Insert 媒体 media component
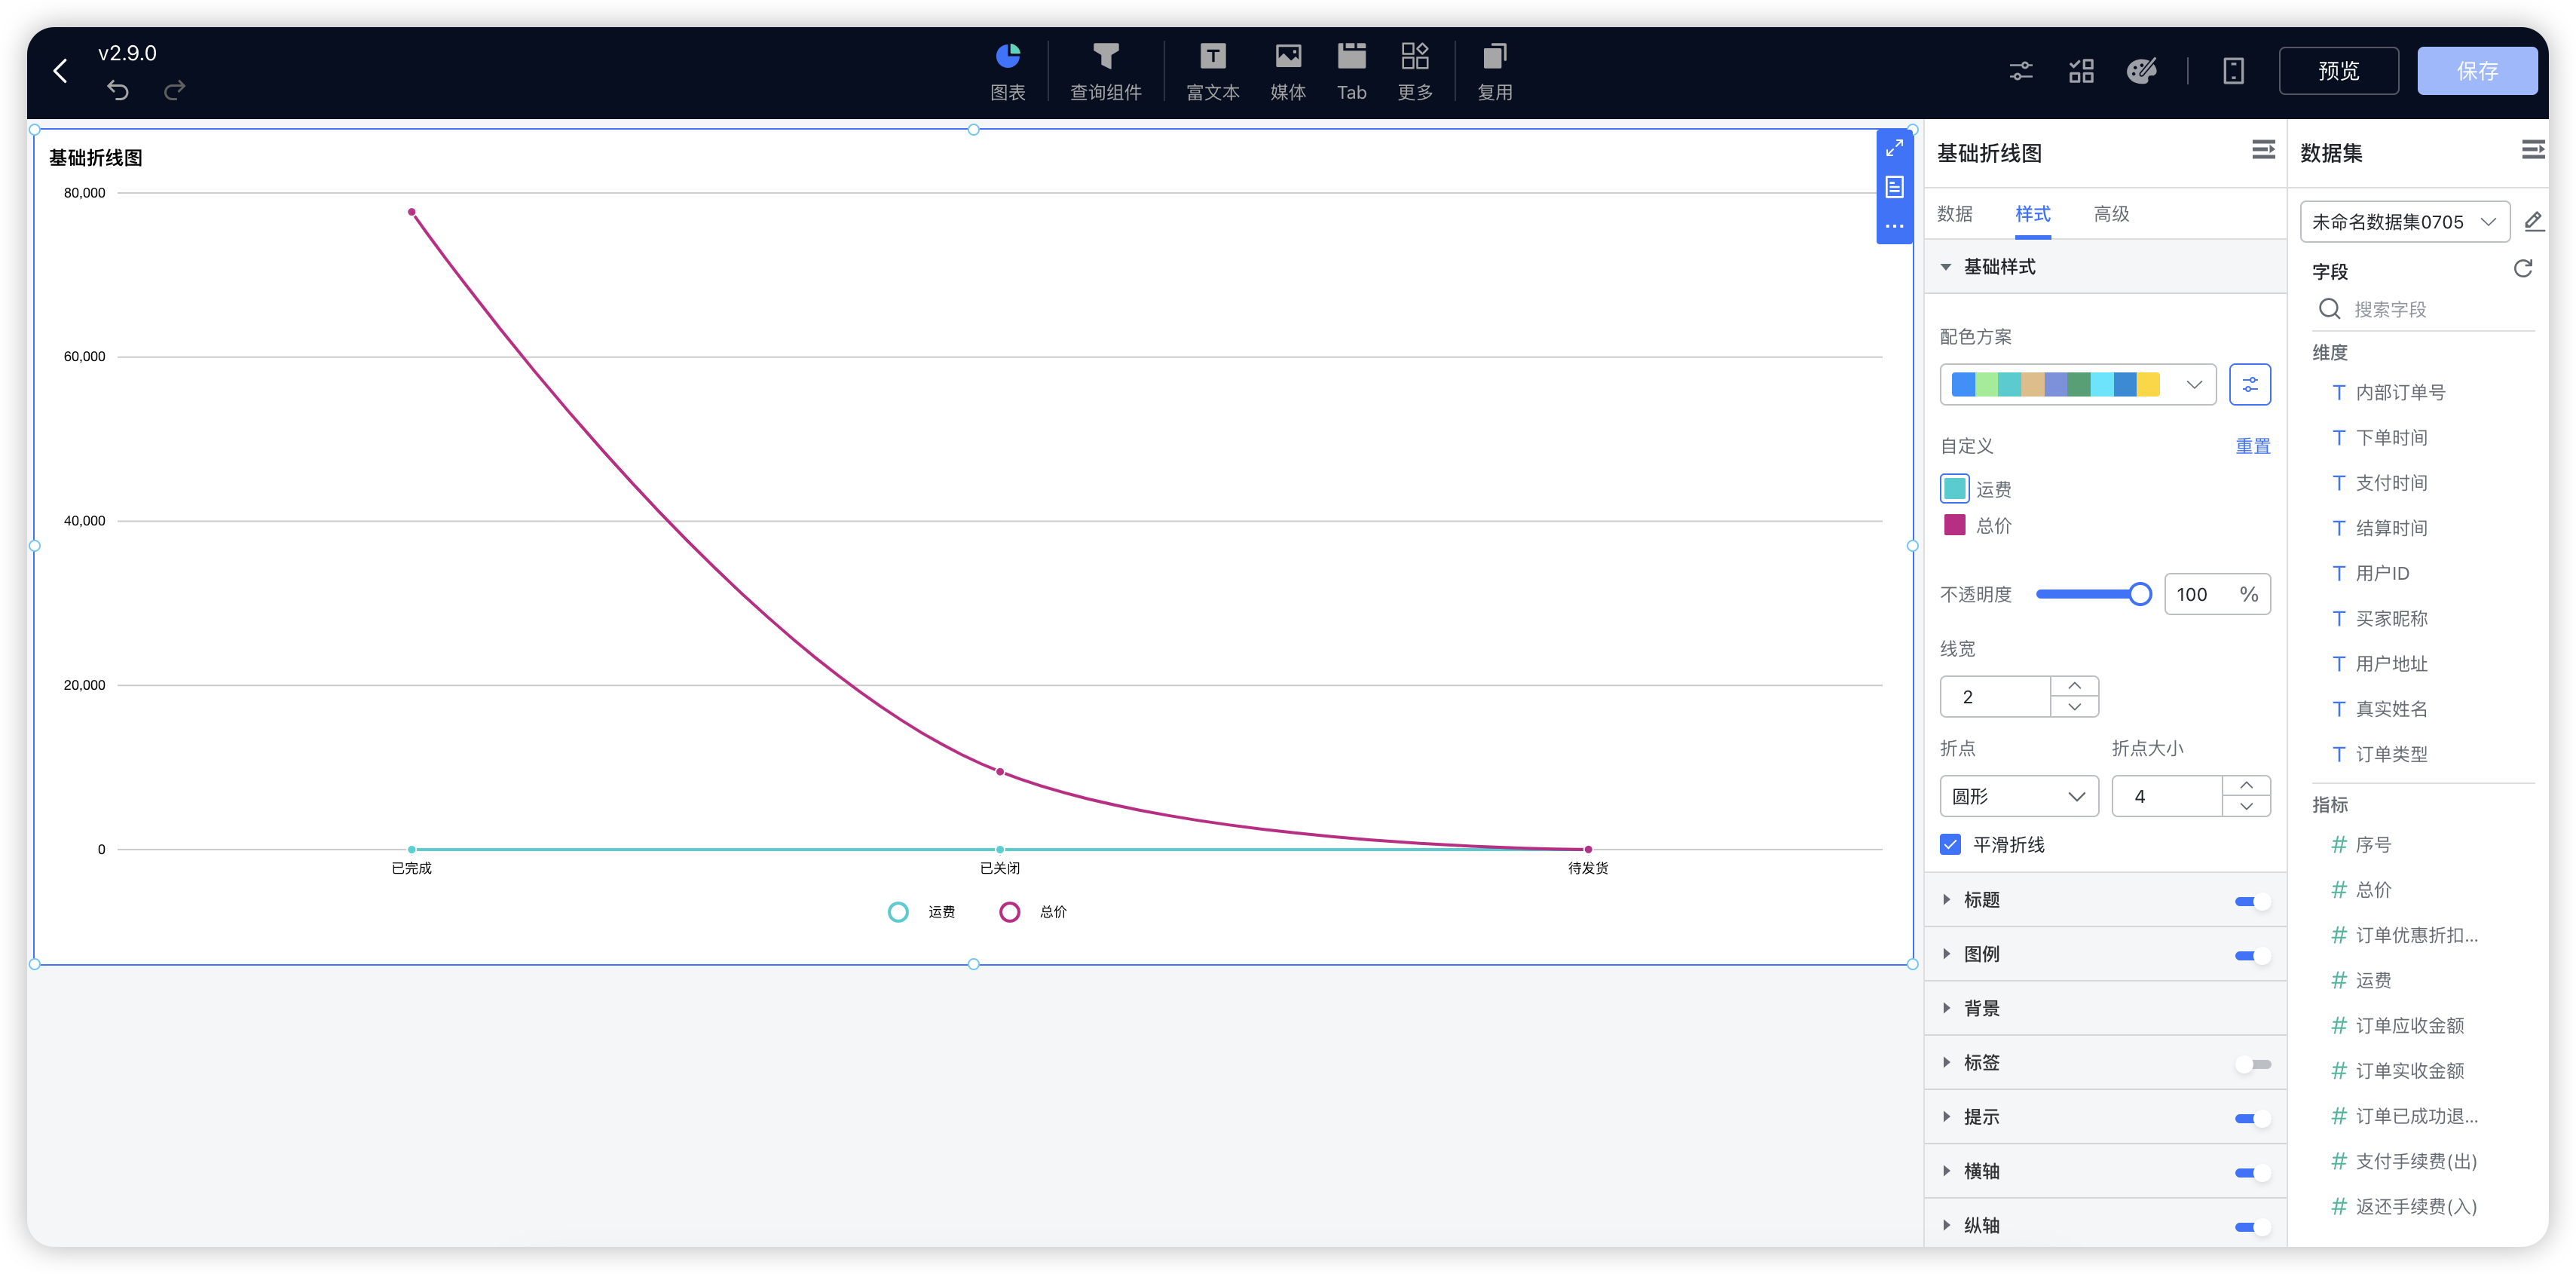Viewport: 2576px width, 1274px height. tap(1288, 72)
